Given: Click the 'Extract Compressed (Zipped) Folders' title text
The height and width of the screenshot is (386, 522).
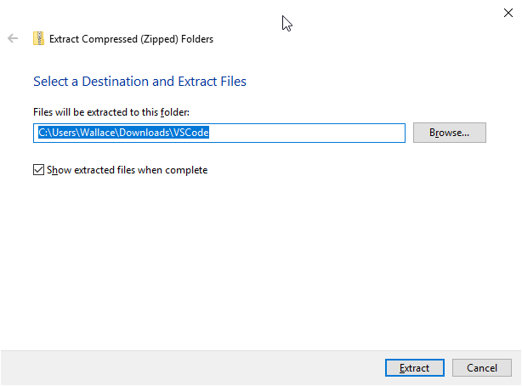Looking at the screenshot, I should (x=131, y=38).
